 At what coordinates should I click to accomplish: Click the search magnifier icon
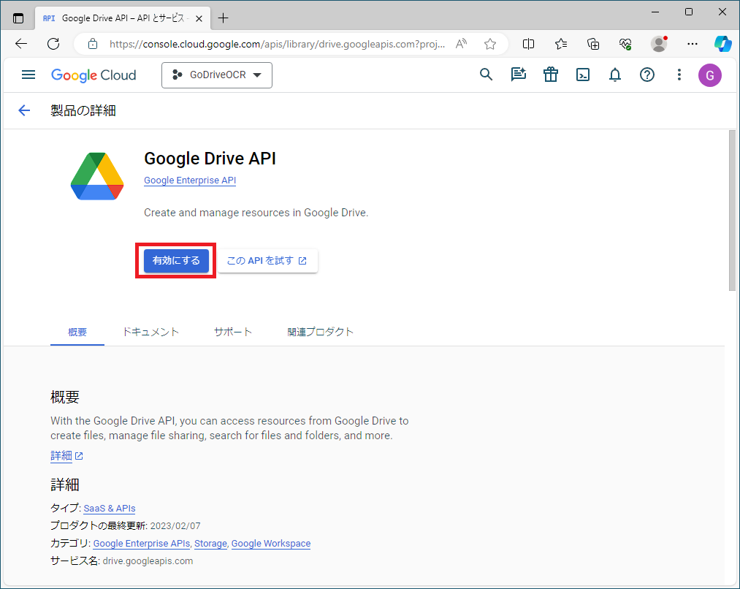click(x=486, y=75)
